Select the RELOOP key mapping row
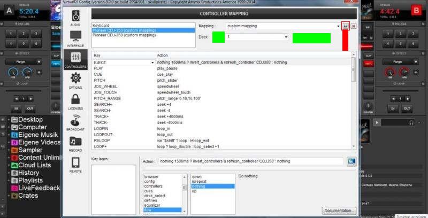This screenshot has height=218, width=428. [221, 141]
